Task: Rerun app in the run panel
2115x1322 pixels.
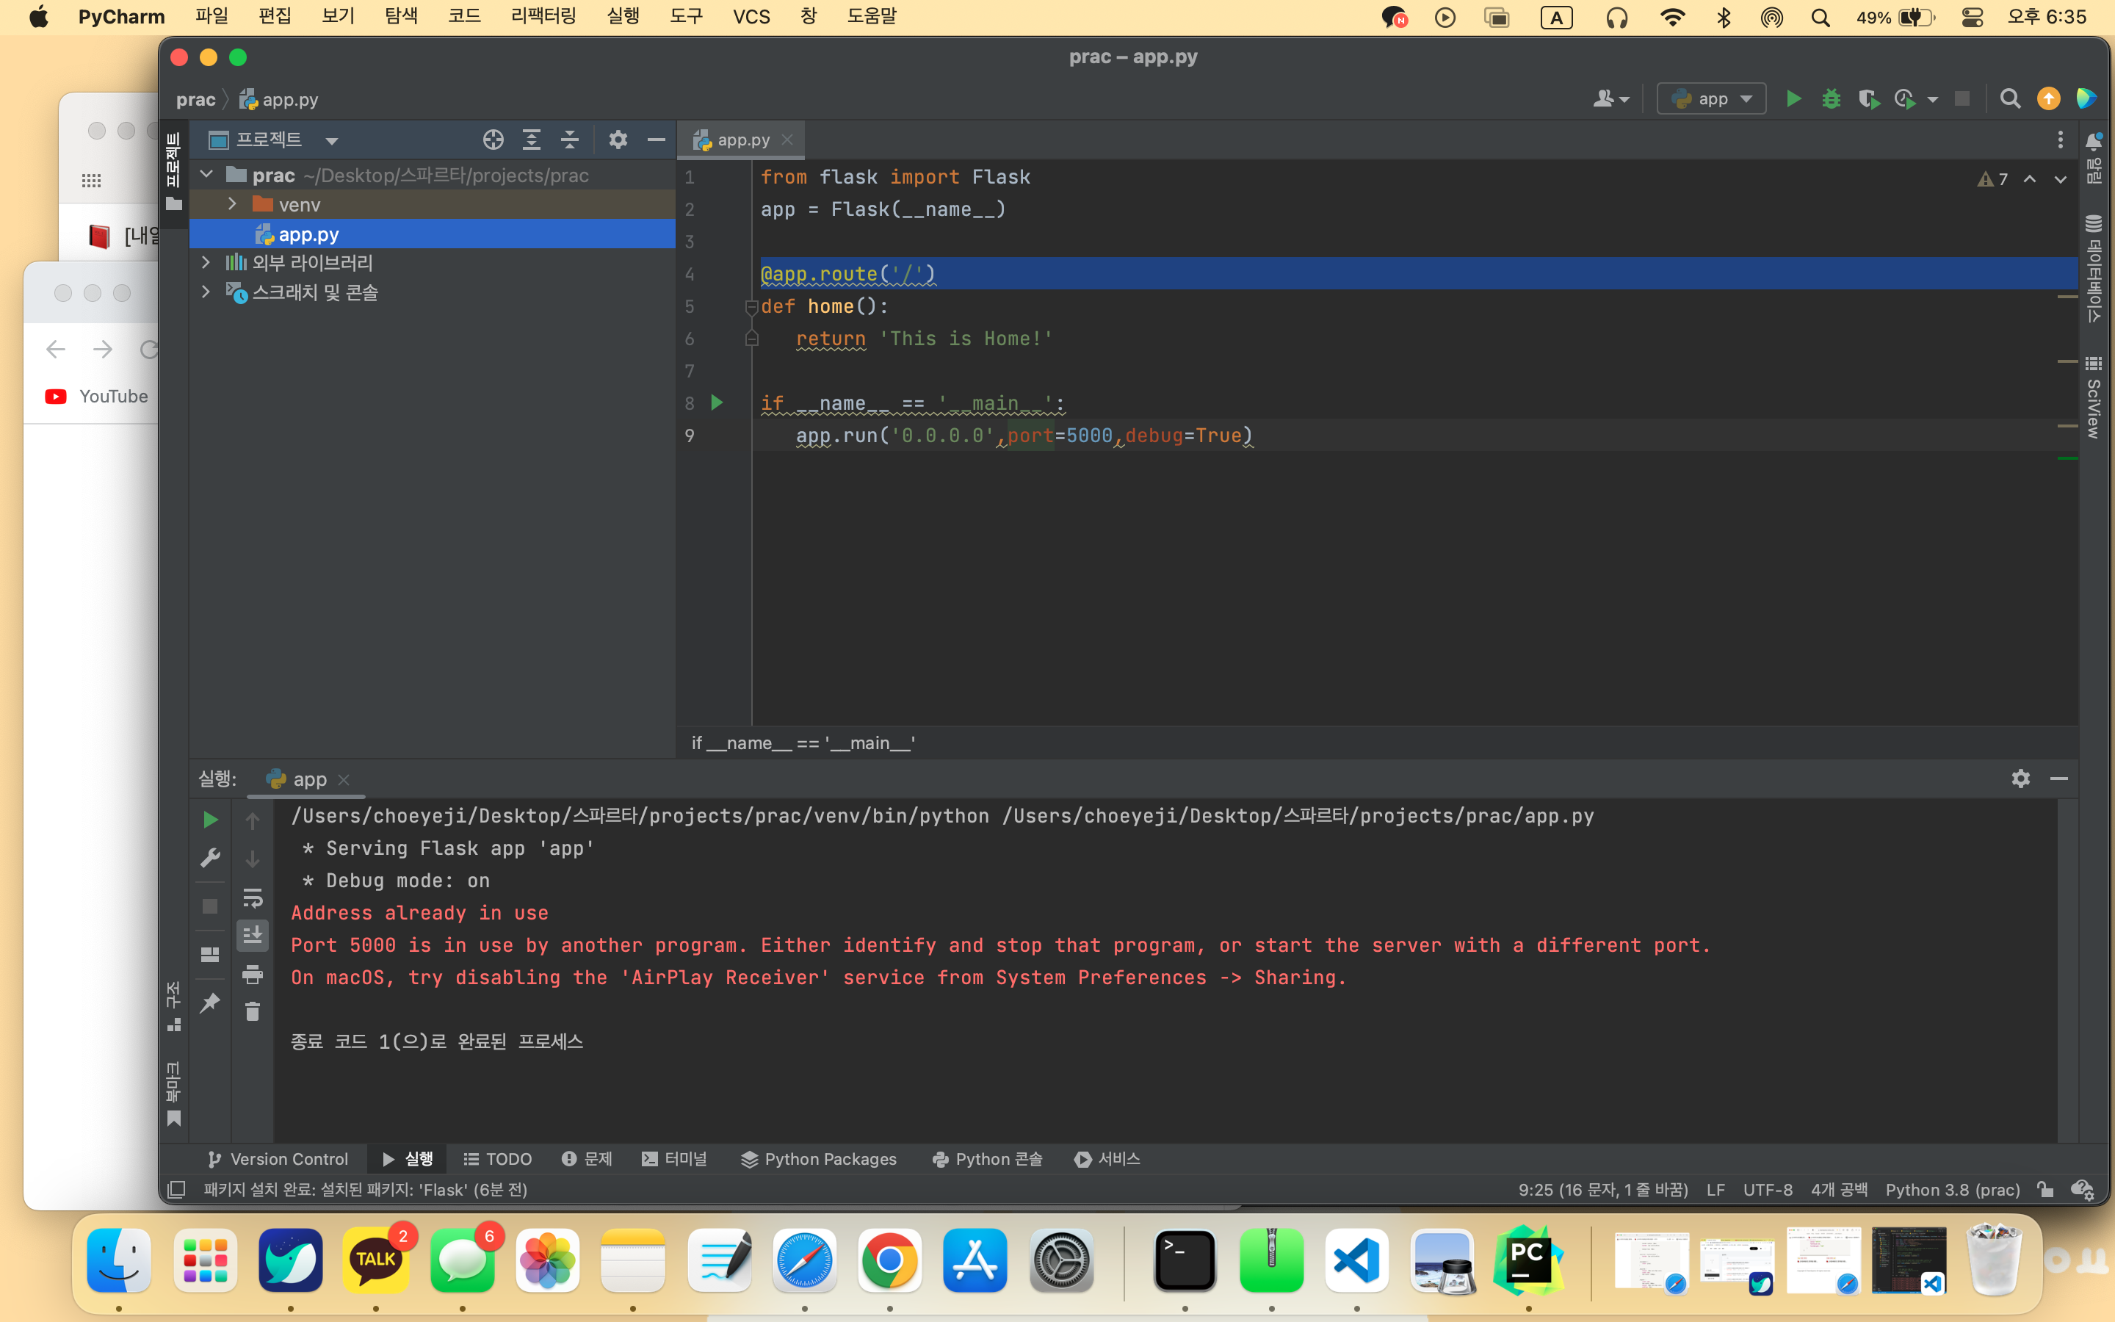Action: (210, 819)
